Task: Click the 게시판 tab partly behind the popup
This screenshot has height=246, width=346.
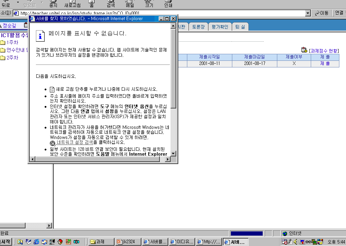Action: [x=183, y=27]
